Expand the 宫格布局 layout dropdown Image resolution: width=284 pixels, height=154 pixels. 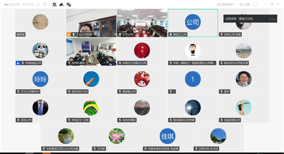pyautogui.click(x=226, y=5)
